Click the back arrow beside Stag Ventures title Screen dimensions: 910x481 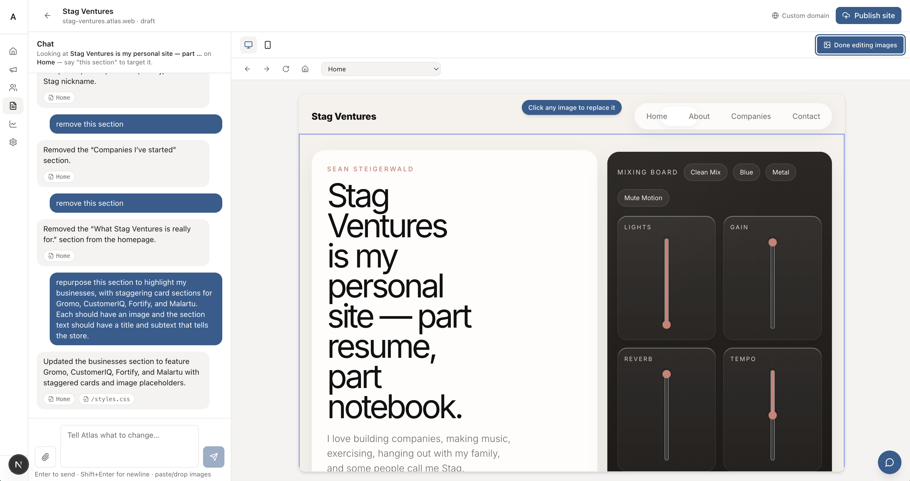pyautogui.click(x=47, y=15)
